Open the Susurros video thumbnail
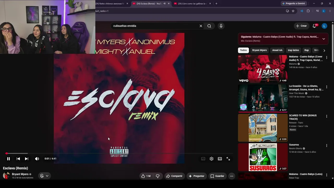 [263, 157]
